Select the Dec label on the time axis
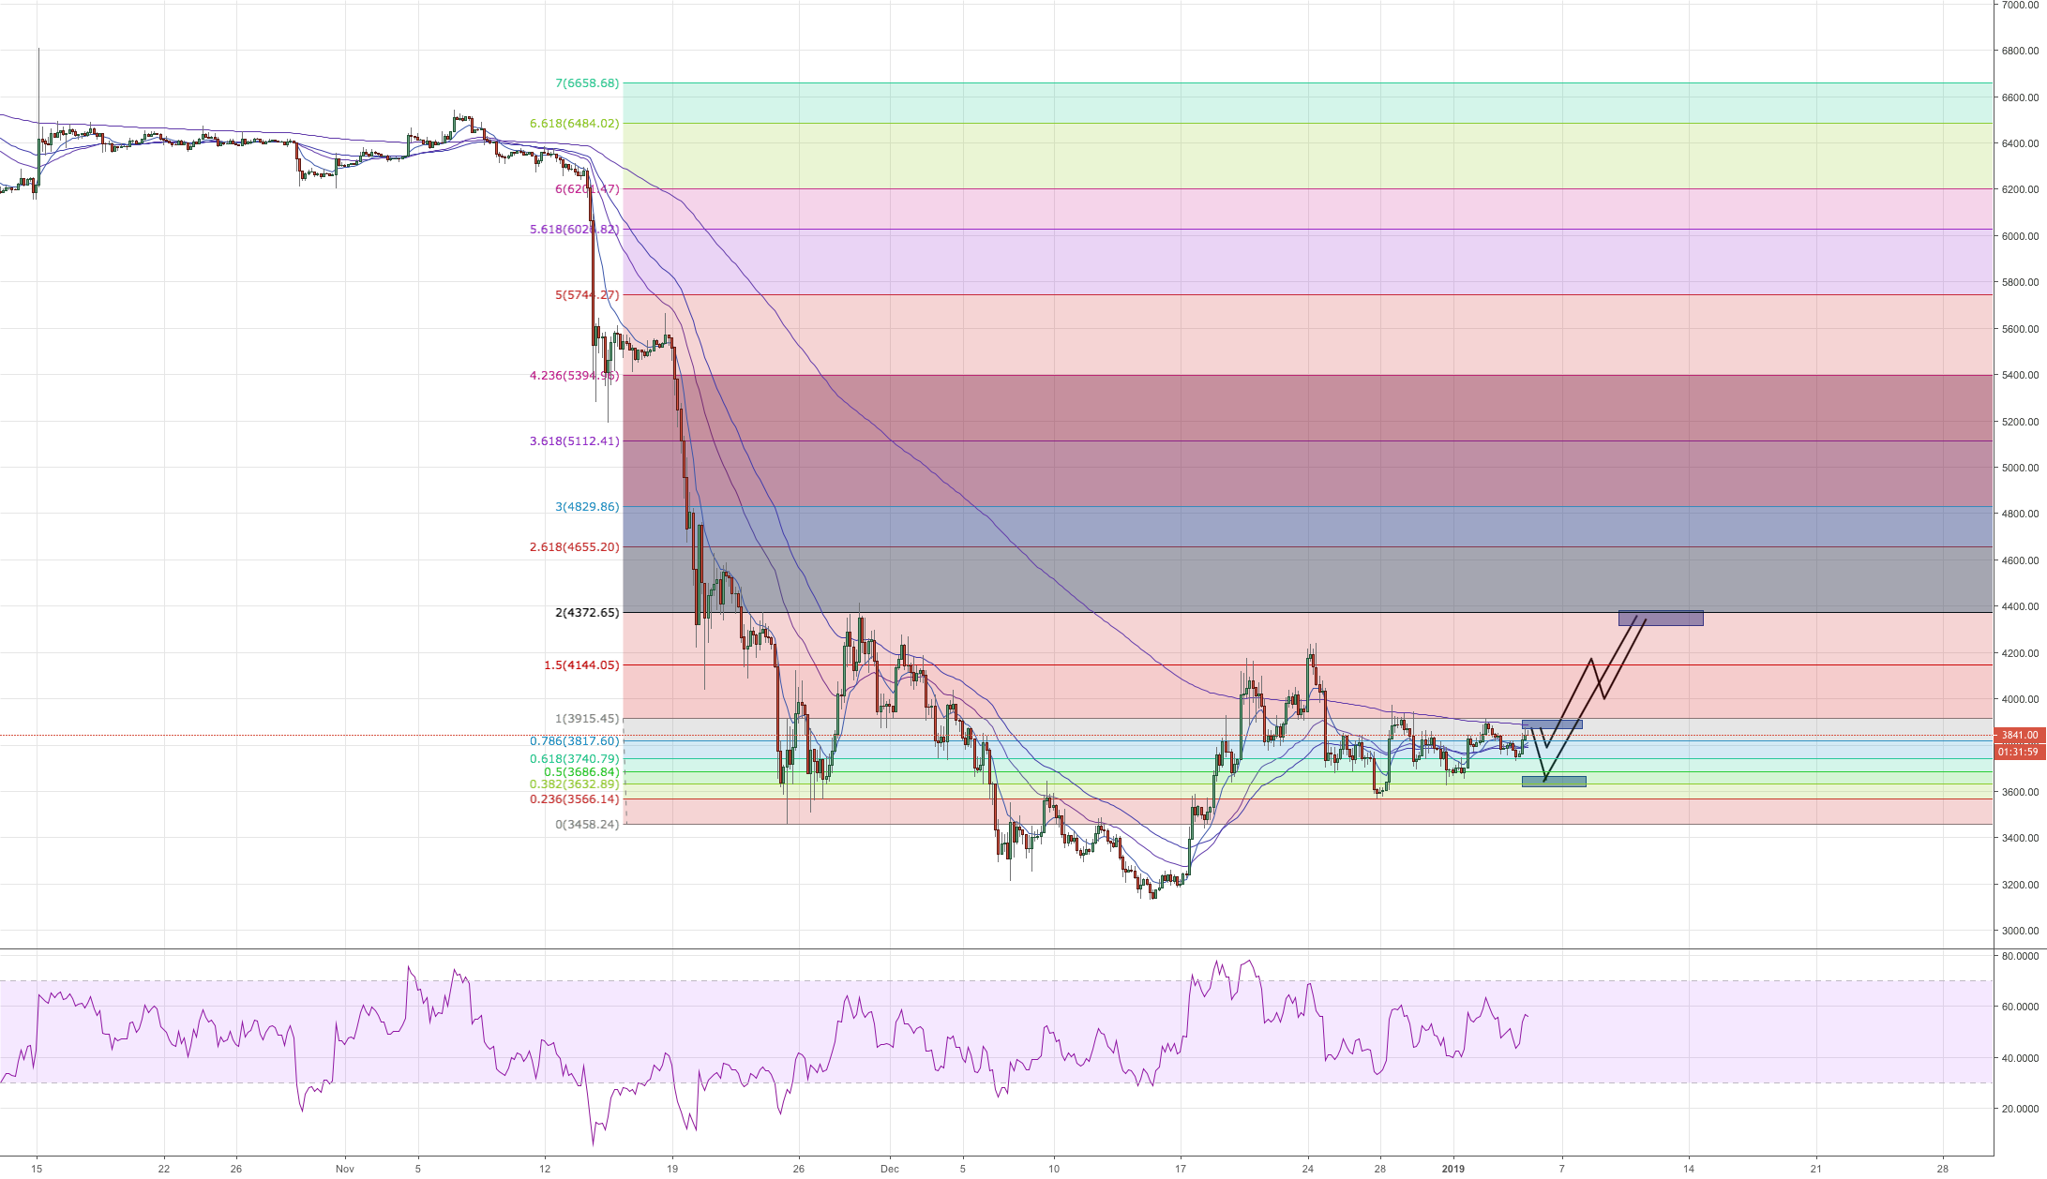This screenshot has height=1179, width=2047. 889,1170
